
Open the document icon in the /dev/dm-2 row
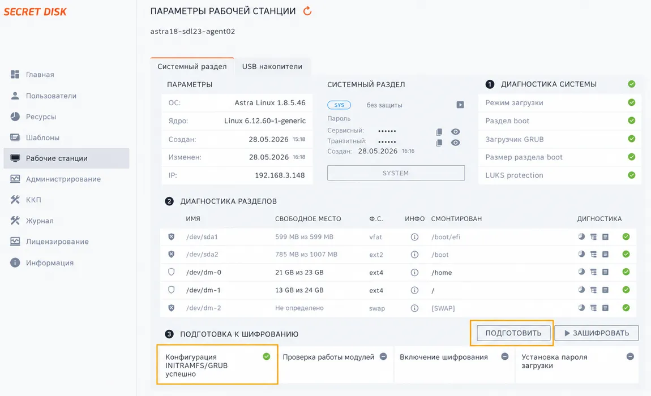click(x=605, y=308)
